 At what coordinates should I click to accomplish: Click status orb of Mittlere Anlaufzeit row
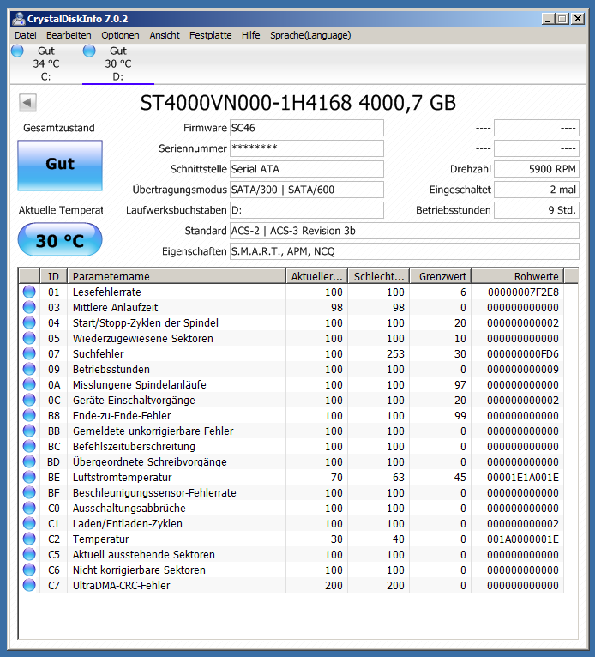pos(29,307)
